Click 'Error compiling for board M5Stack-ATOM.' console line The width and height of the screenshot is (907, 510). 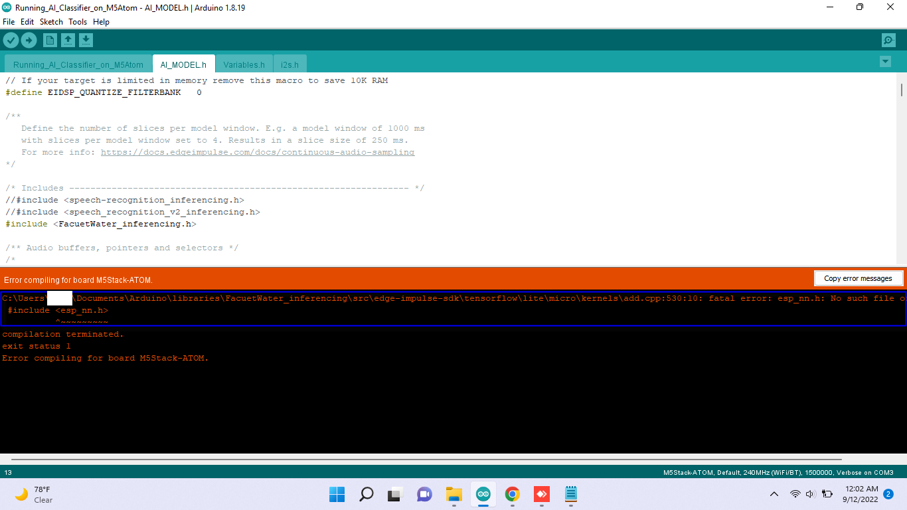point(106,358)
